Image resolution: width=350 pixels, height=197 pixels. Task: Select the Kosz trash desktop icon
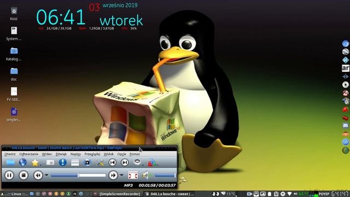(x=14, y=14)
